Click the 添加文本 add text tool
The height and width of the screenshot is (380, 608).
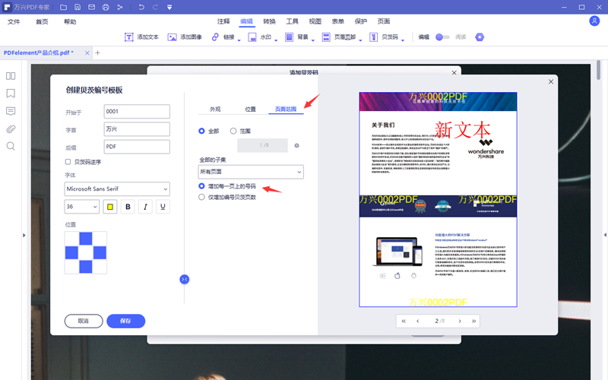(x=141, y=36)
